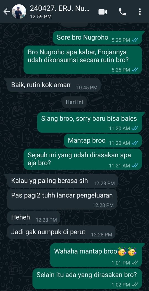The image size is (149, 291).
Task: Tap the back arrow to leave chat
Action: pyautogui.click(x=7, y=12)
